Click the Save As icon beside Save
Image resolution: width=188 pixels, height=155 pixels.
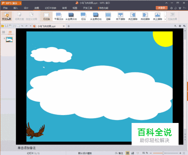pos(11,26)
